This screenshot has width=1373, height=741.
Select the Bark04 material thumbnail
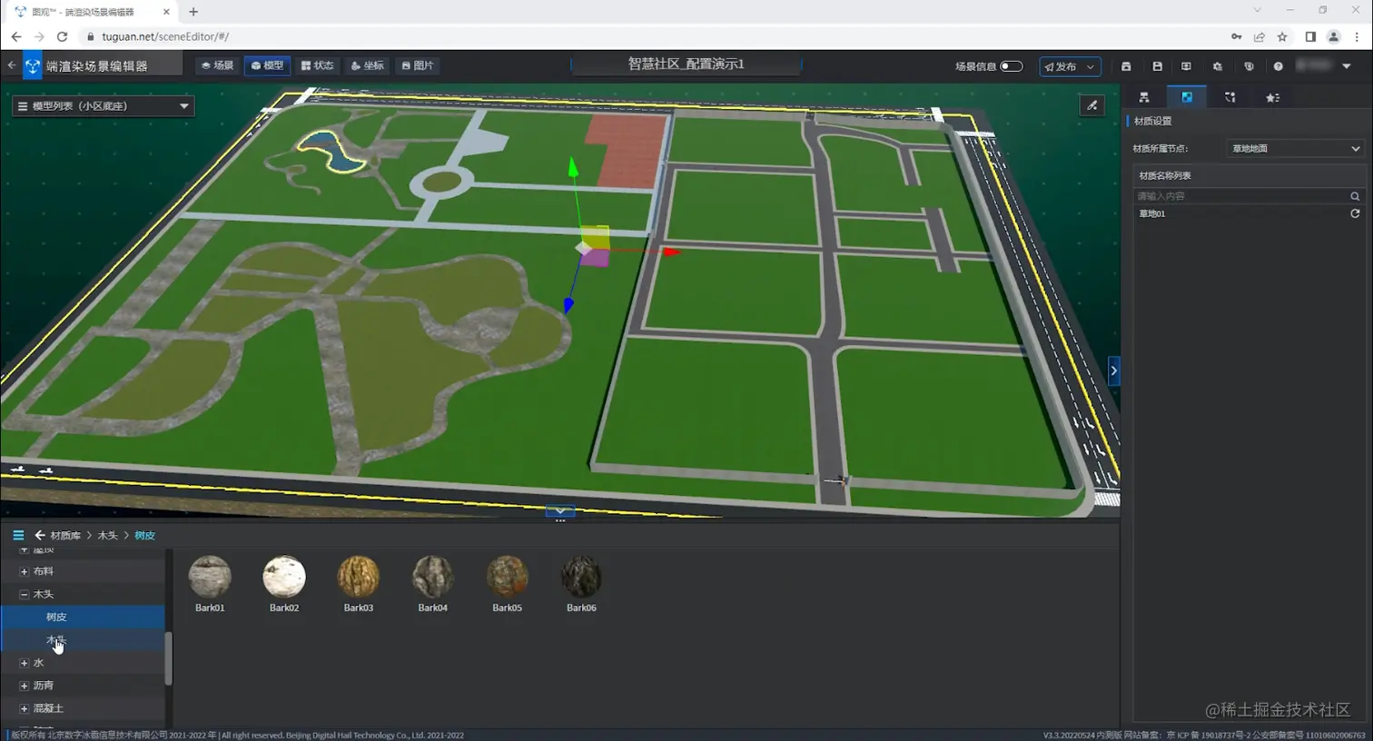pyautogui.click(x=433, y=577)
